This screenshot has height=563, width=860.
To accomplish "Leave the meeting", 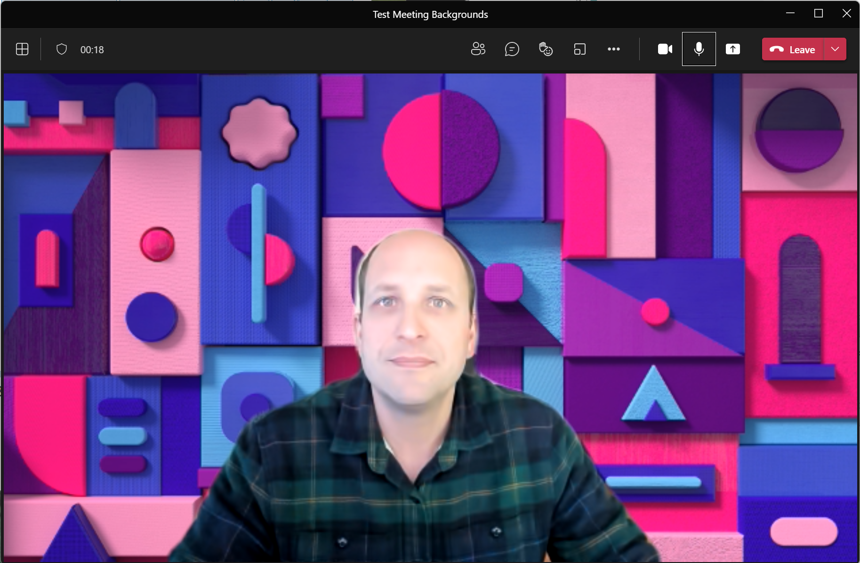I will (793, 49).
